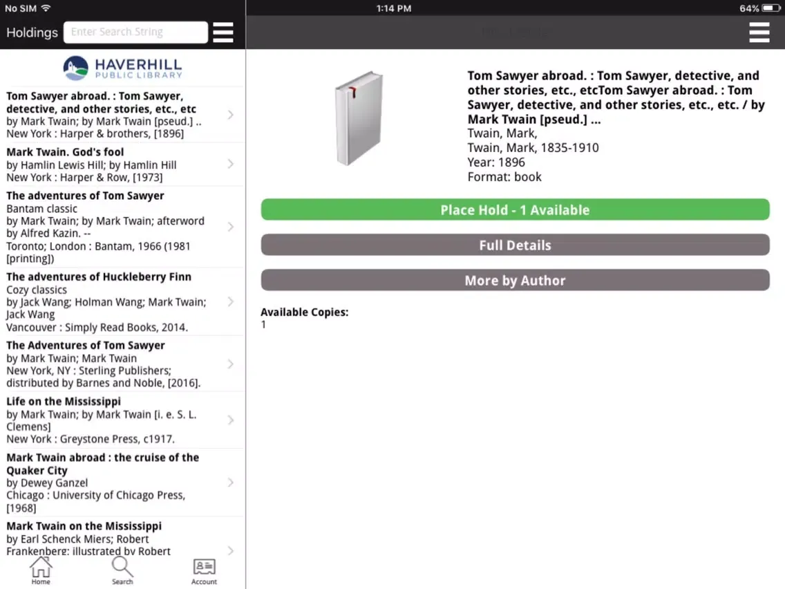Tap the Search tab icon
This screenshot has height=589, width=785.
[122, 570]
